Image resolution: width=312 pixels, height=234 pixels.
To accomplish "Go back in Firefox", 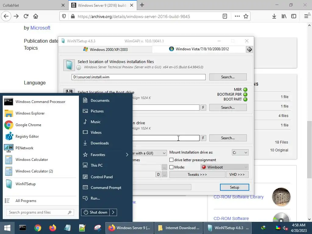I will (x=6, y=16).
